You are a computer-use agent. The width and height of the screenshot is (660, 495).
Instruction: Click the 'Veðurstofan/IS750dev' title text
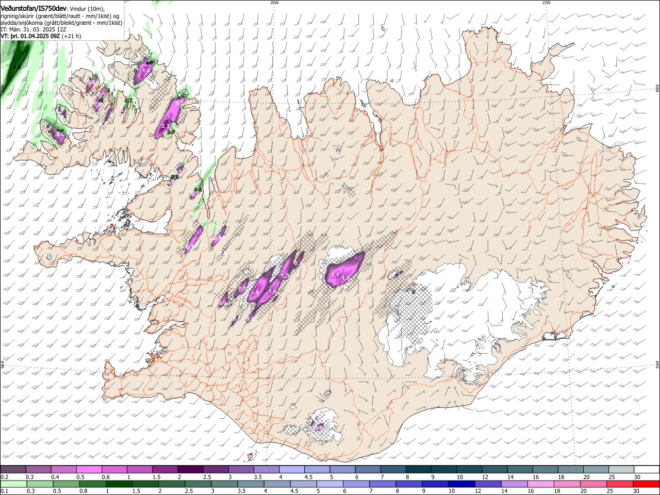coord(34,9)
